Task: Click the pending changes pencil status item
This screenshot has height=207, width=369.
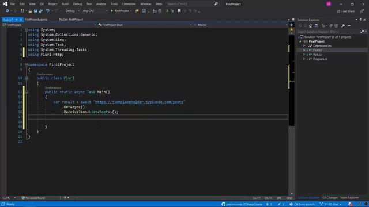Action: click(x=281, y=204)
